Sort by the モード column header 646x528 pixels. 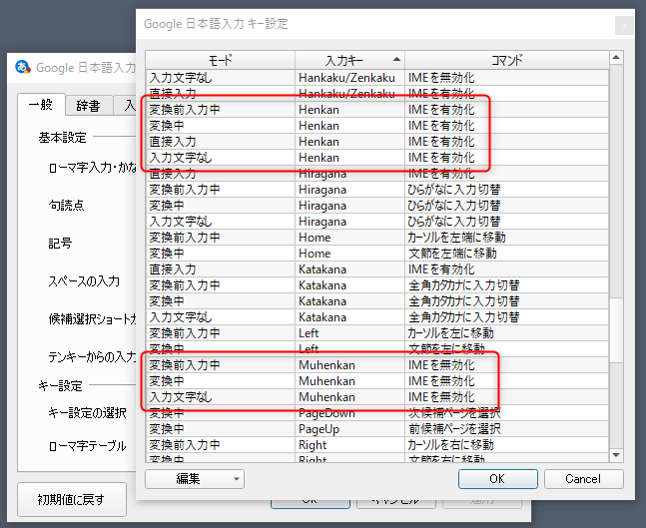click(x=221, y=61)
